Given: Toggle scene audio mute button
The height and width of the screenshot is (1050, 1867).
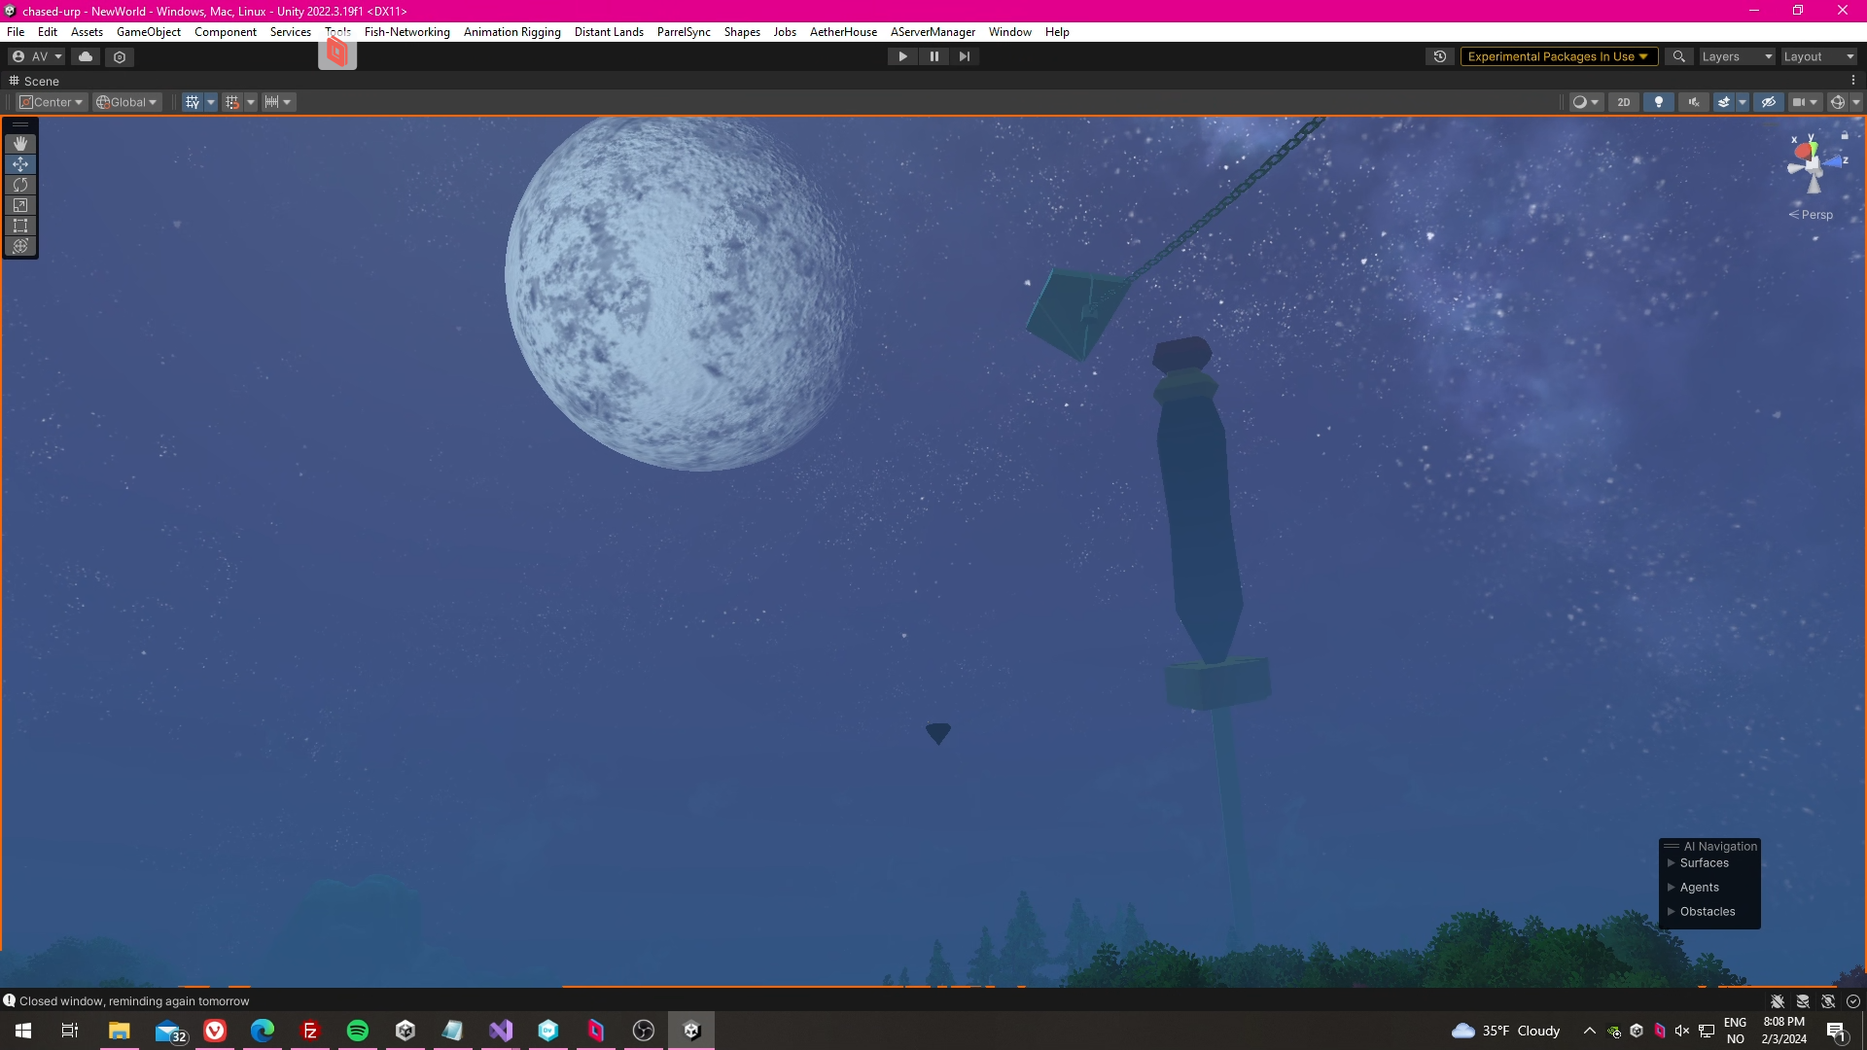Looking at the screenshot, I should coord(1694,102).
